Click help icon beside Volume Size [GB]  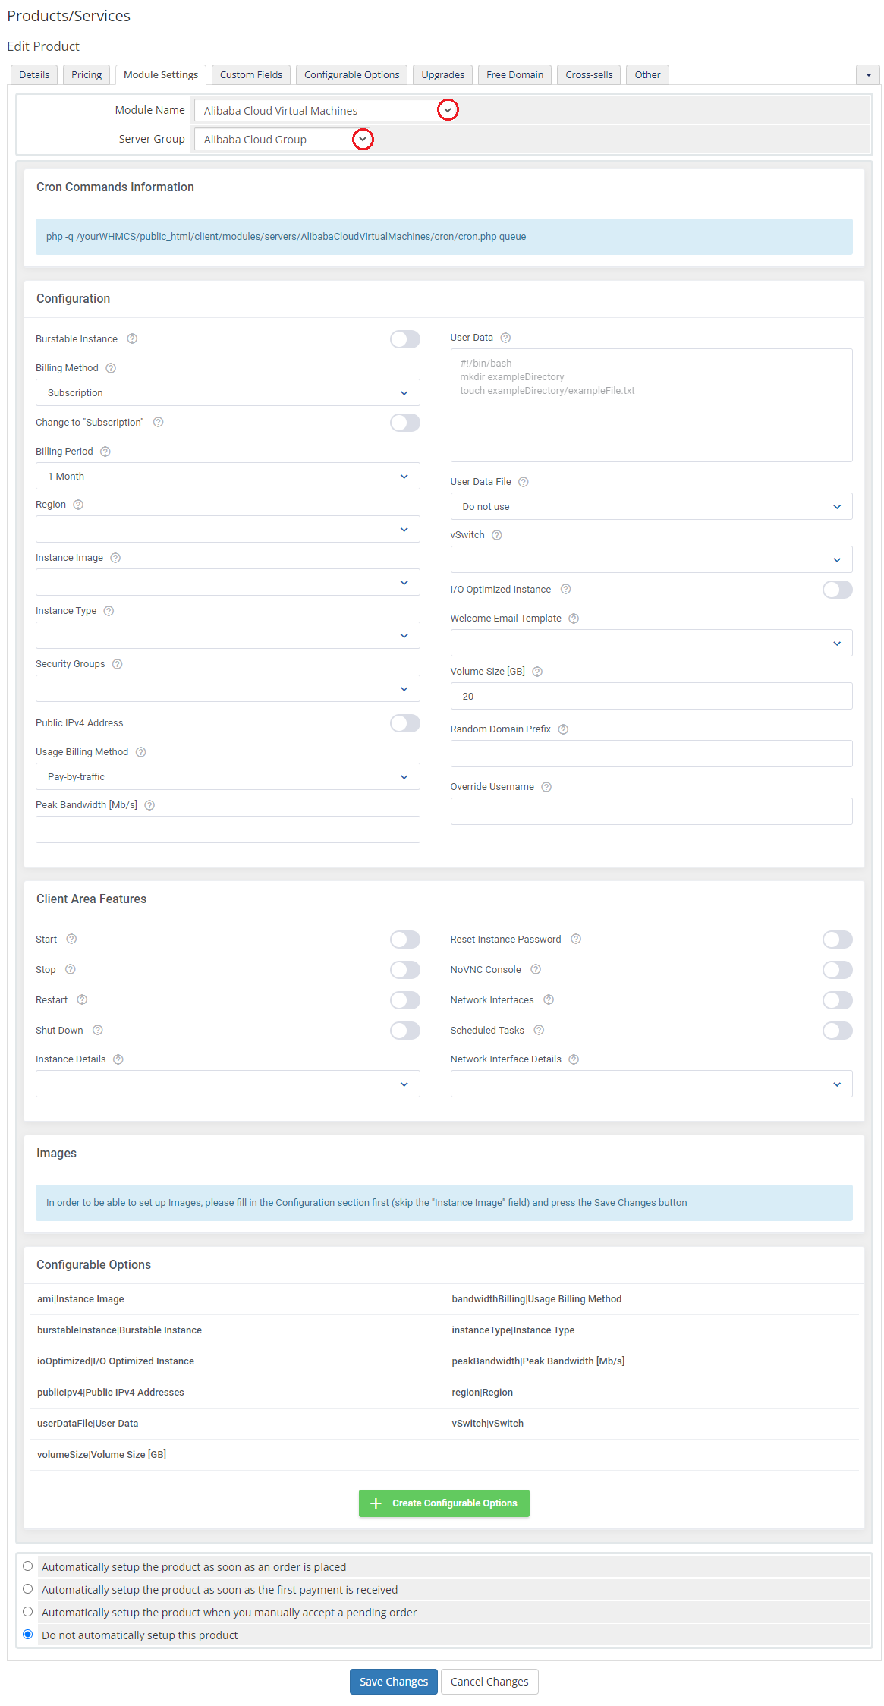(x=537, y=672)
